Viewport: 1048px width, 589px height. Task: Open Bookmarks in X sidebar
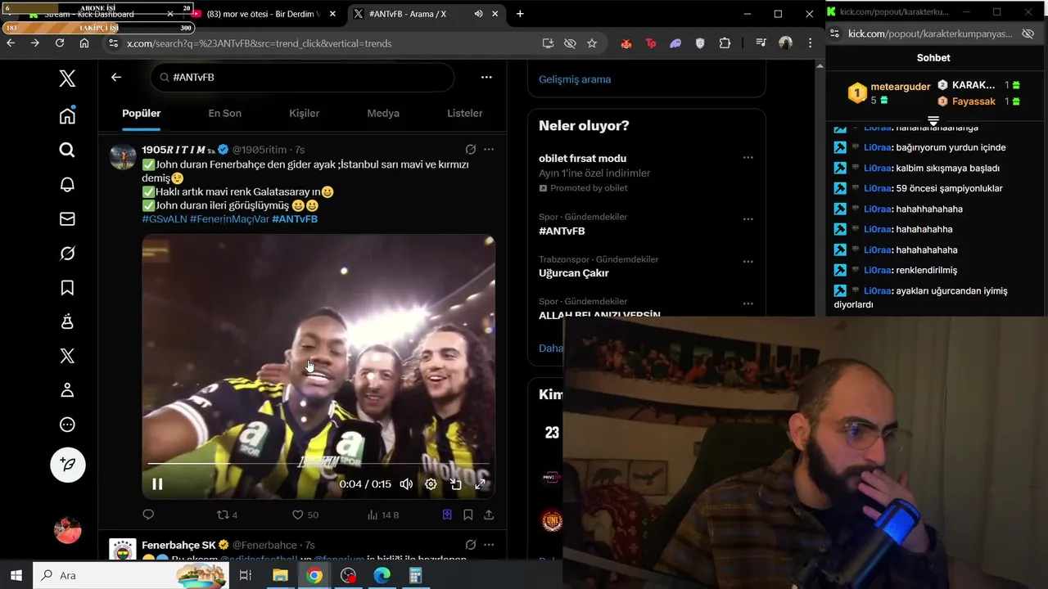pyautogui.click(x=67, y=287)
